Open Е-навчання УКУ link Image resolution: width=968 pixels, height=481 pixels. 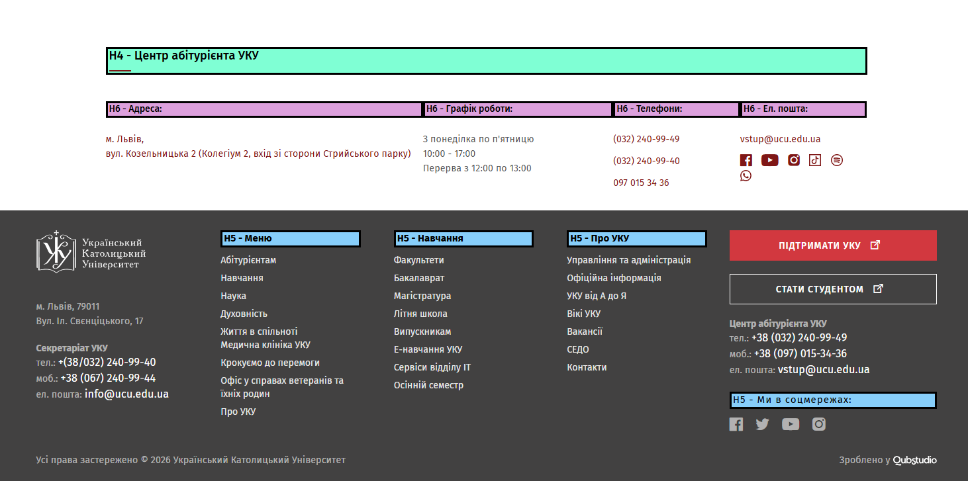(x=428, y=349)
